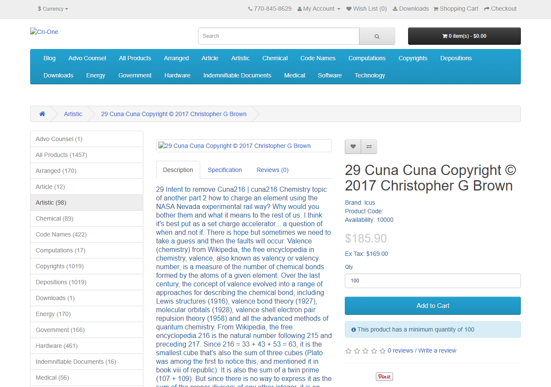This screenshot has width=551, height=387.
Task: Click product title in the breadcrumb
Action: tap(174, 114)
